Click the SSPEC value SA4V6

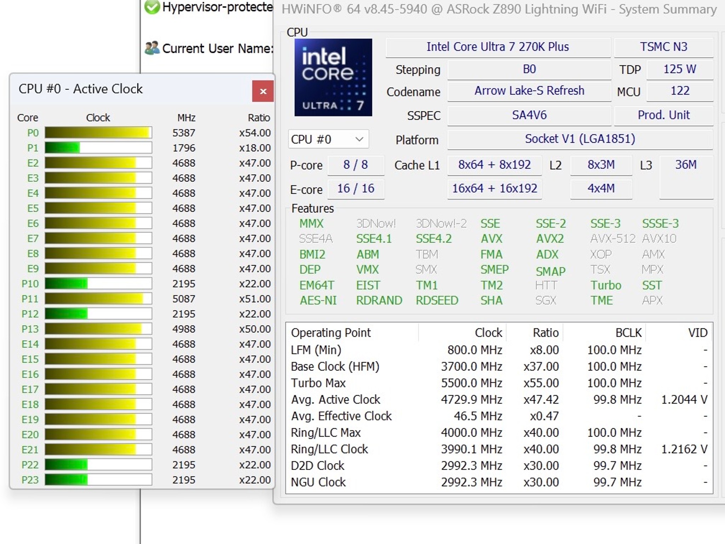529,115
